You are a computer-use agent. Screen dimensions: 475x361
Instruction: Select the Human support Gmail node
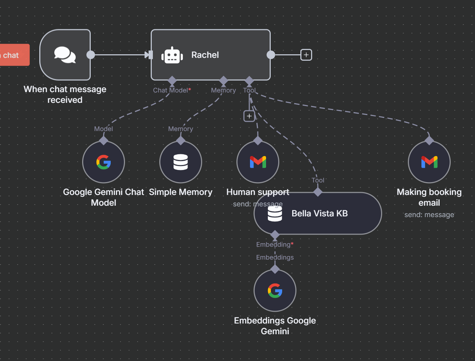(x=258, y=162)
